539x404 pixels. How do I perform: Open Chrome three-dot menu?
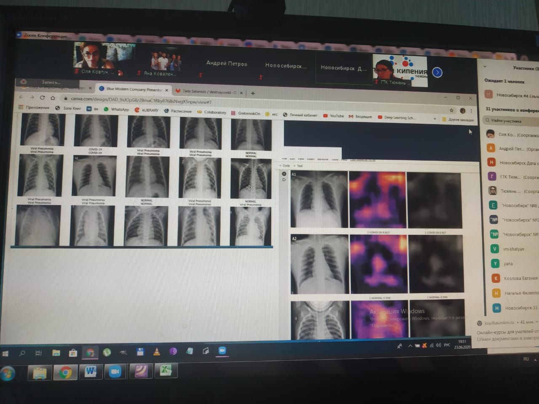pos(471,111)
